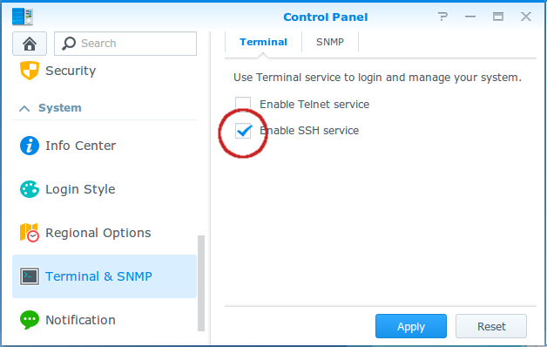Click 'Enable Telnet service' label text
Image resolution: width=547 pixels, height=347 pixels.
coord(314,105)
